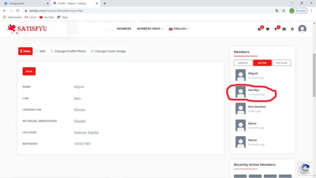Image resolution: width=316 pixels, height=178 pixels.
Task: Select Edit profile tab
Action: pos(40,51)
